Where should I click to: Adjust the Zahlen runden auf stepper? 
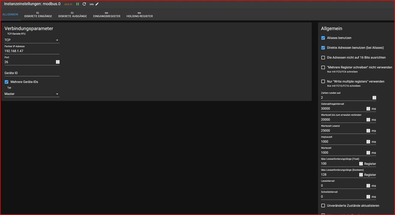[x=374, y=97]
